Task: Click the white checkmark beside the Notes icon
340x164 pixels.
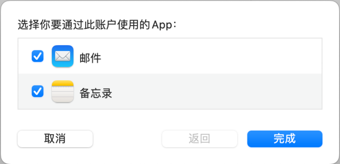Action: (37, 91)
